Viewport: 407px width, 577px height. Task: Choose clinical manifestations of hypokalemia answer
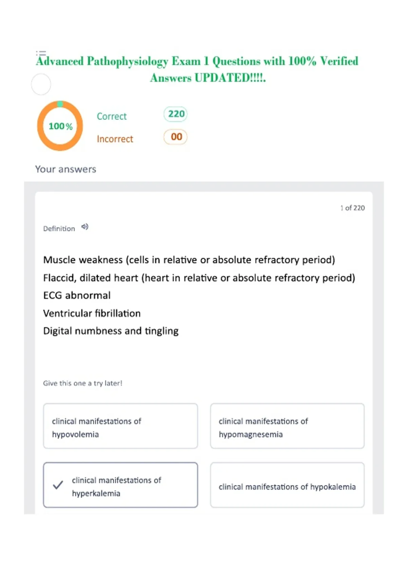[x=287, y=485]
